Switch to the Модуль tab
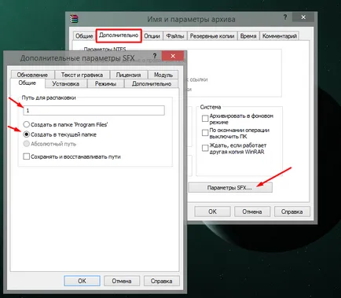Viewport: 341px width, 298px height. (163, 75)
